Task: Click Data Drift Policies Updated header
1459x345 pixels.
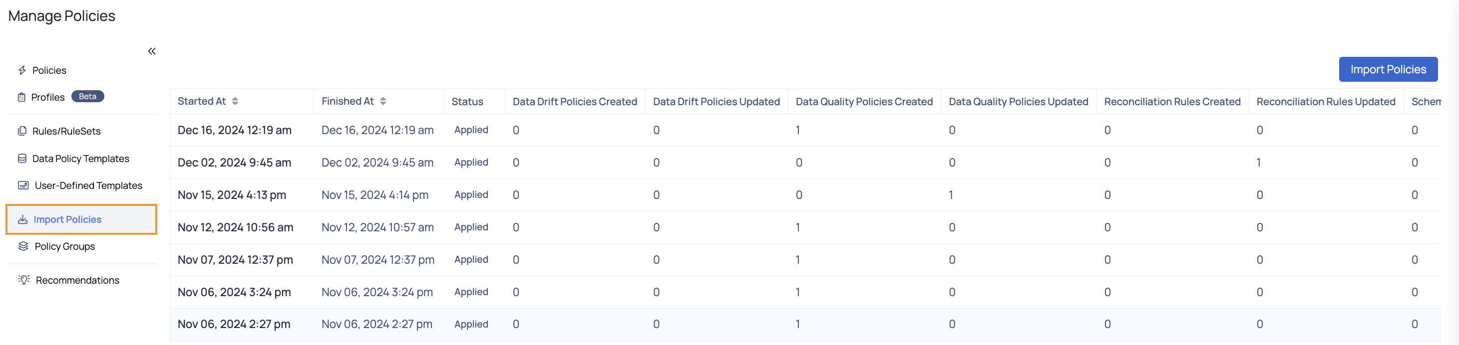Action: click(x=717, y=101)
